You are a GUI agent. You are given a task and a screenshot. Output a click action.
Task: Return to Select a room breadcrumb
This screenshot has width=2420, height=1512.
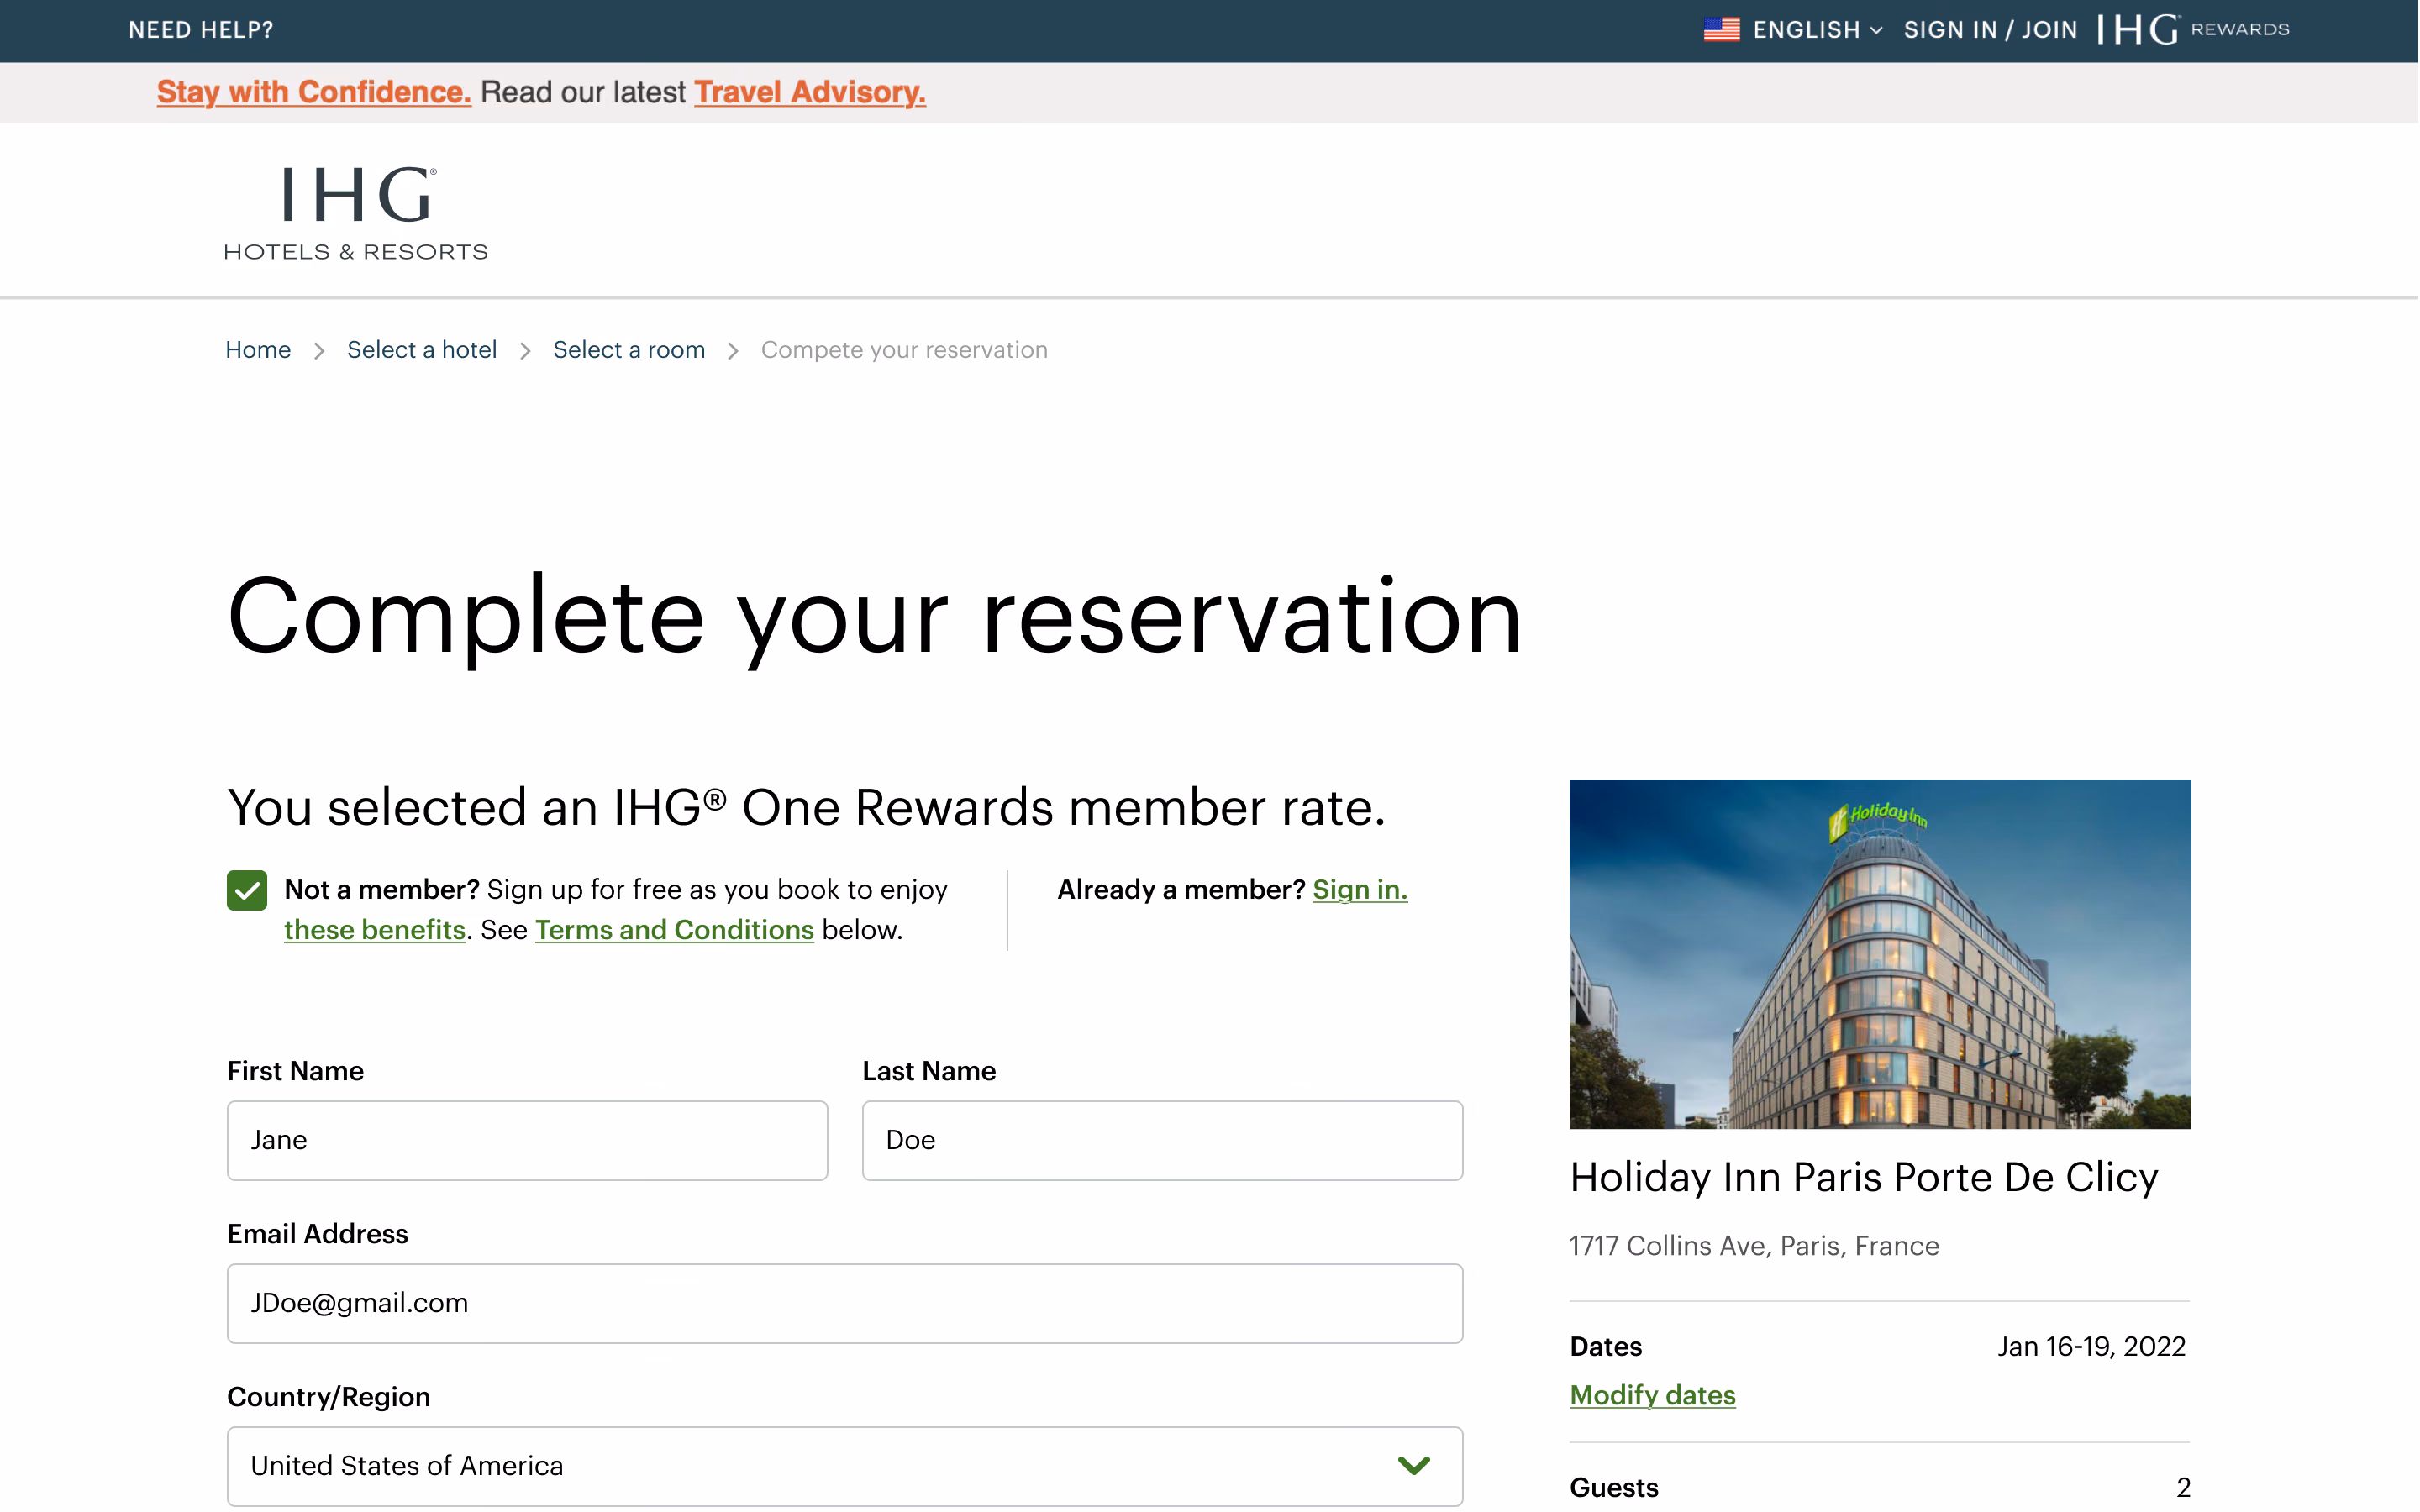(629, 350)
